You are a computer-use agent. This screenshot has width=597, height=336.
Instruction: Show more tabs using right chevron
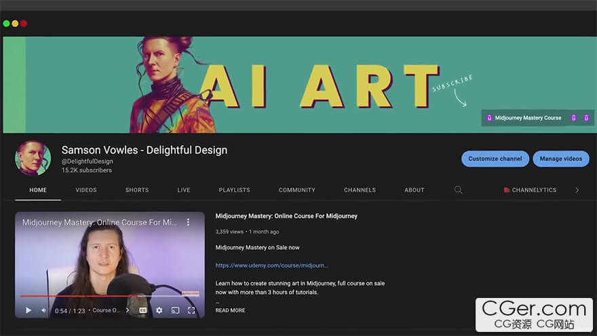coord(577,189)
